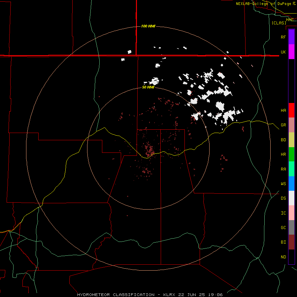Click the GR salmon legend color swatch
Viewport: 297px width, 297px height.
[x=291, y=125]
